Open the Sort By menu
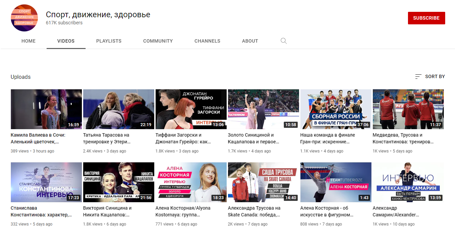Screen dimensions: 455x235 click(x=430, y=77)
